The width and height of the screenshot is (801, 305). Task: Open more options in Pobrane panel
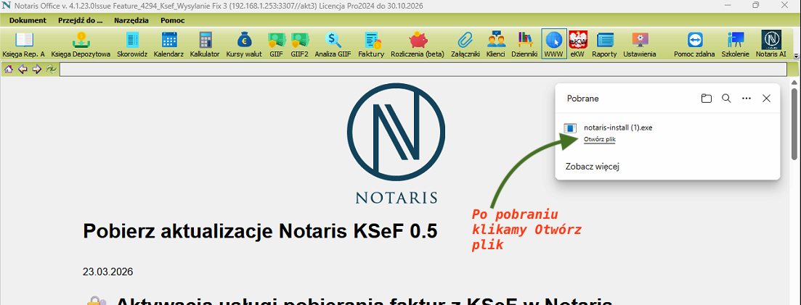(x=746, y=99)
